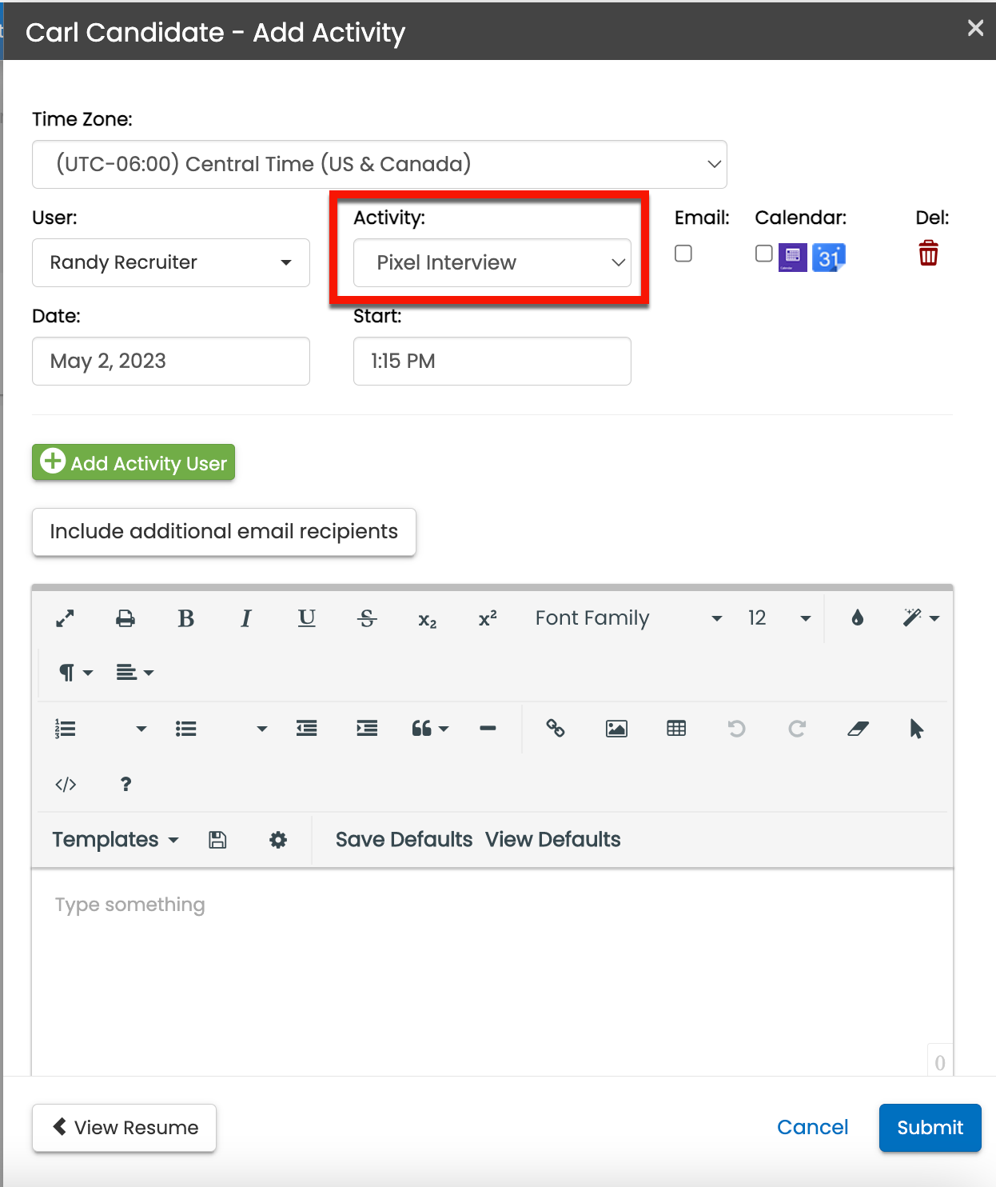Click the purple Outlook calendar icon

(x=793, y=258)
